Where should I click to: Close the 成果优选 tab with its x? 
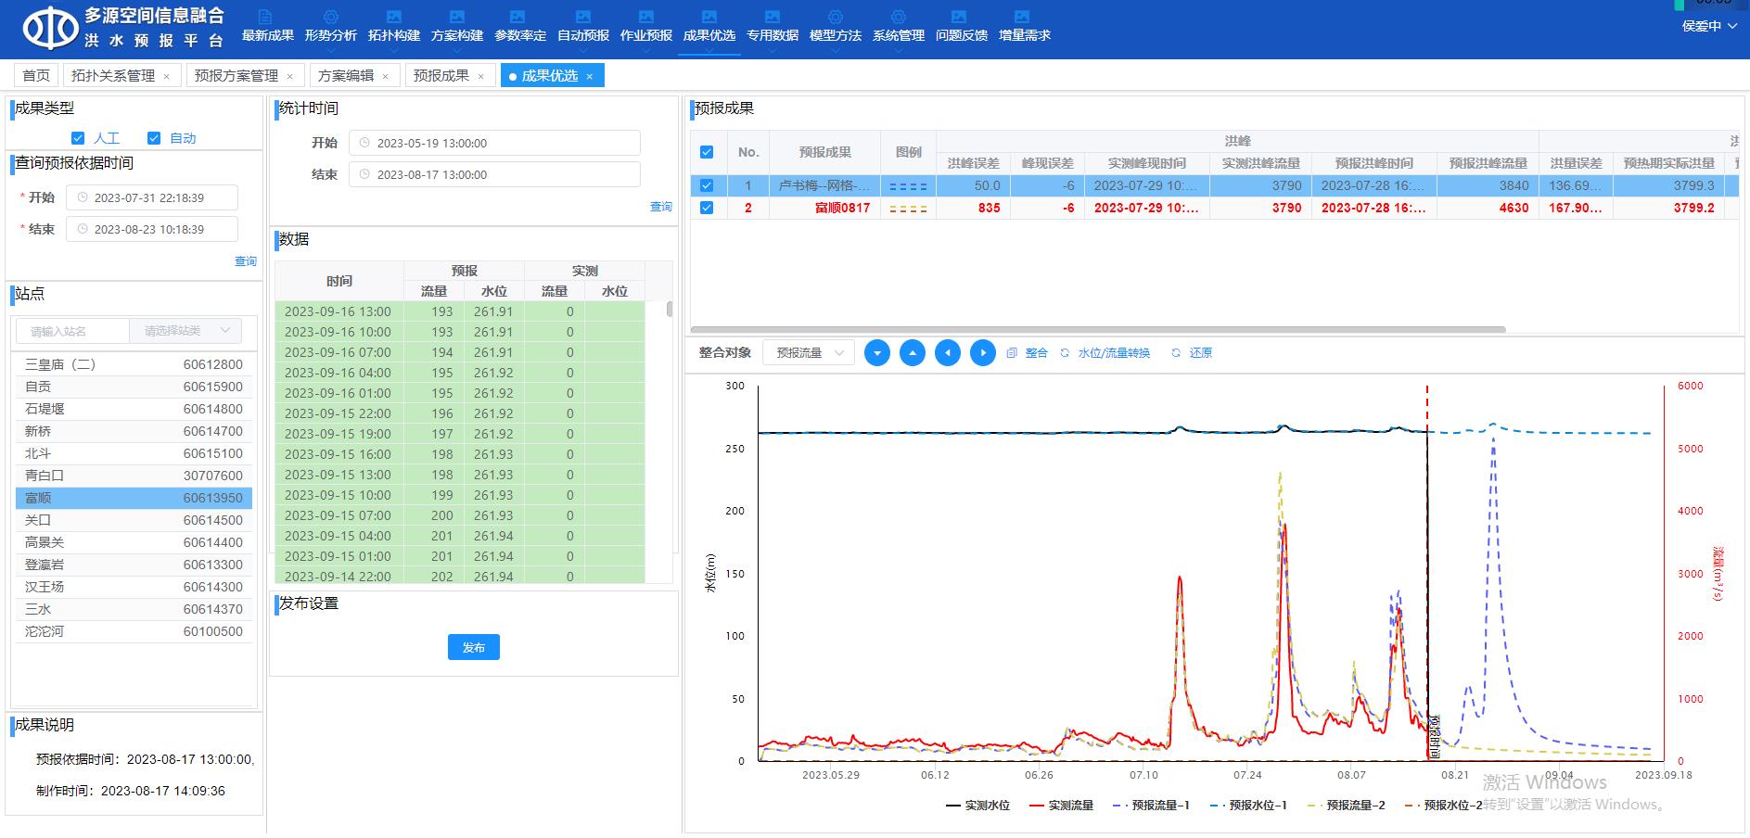click(589, 77)
